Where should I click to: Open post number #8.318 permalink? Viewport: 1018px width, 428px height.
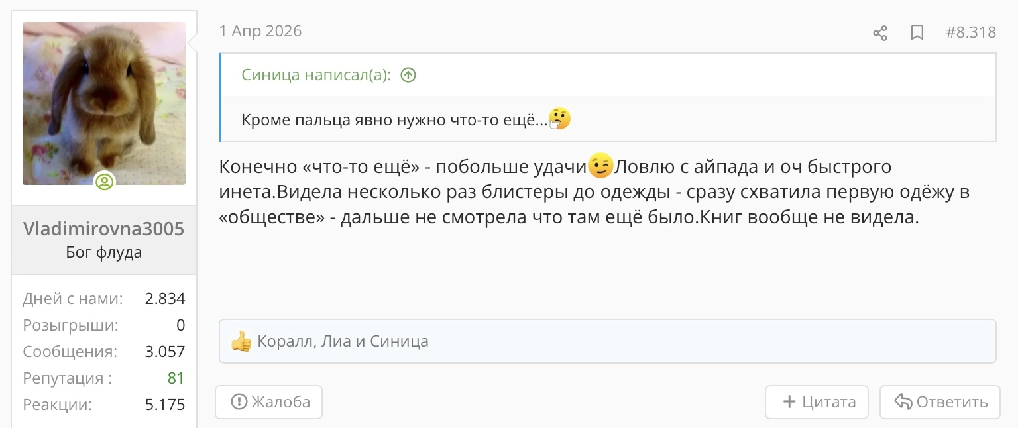tap(971, 32)
